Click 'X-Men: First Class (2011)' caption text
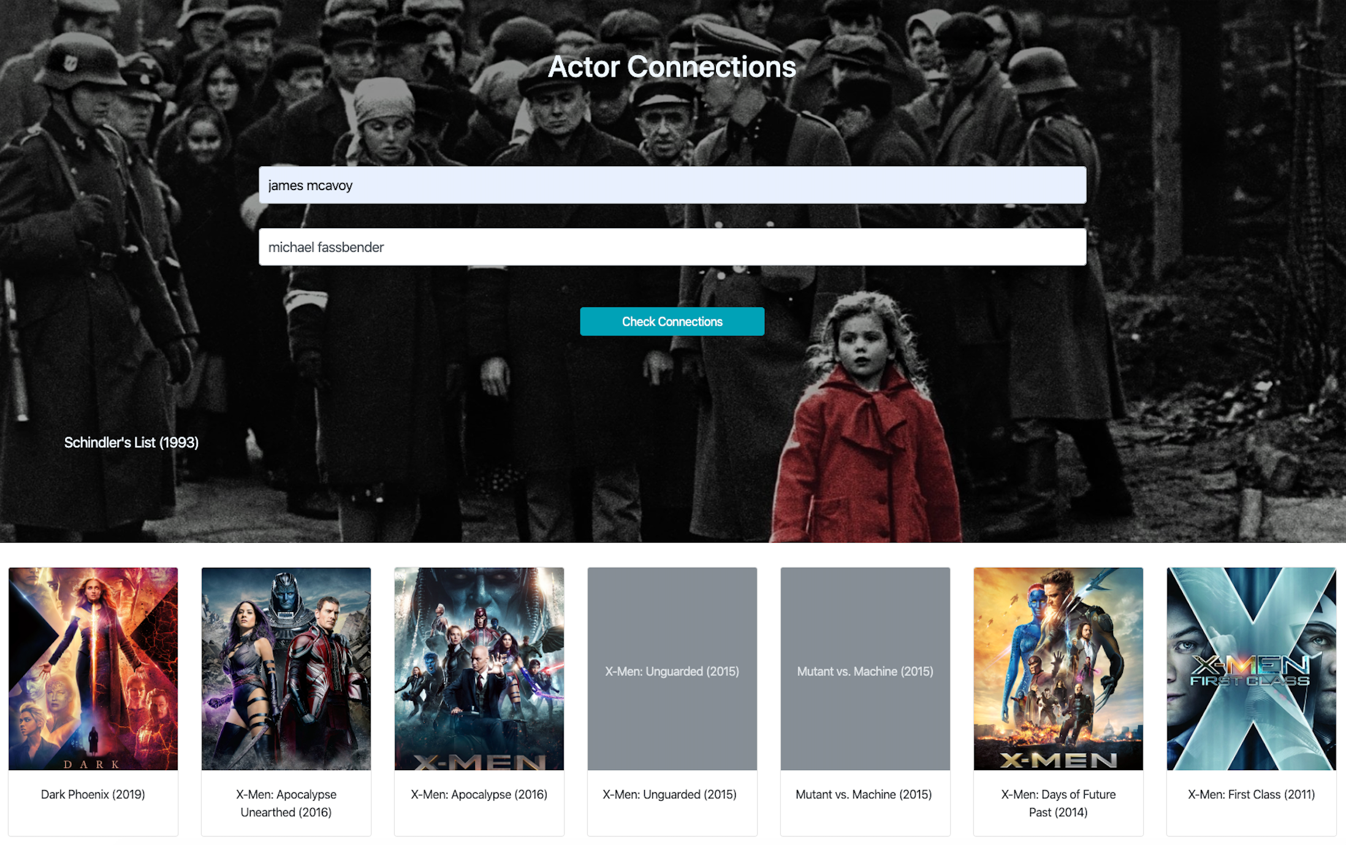The width and height of the screenshot is (1346, 845). 1252,794
